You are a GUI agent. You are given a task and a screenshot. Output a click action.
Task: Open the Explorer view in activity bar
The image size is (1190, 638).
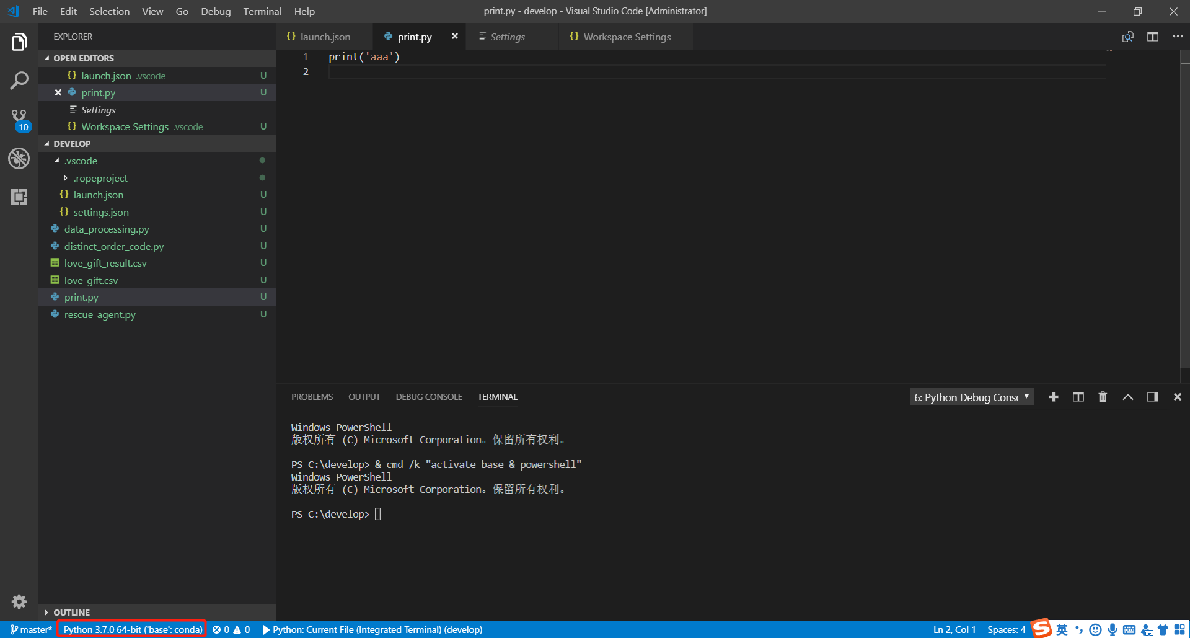coord(19,42)
